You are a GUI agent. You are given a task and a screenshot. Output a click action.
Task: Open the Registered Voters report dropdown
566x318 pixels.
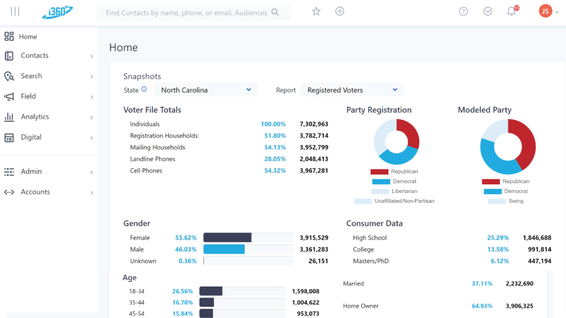coord(352,90)
